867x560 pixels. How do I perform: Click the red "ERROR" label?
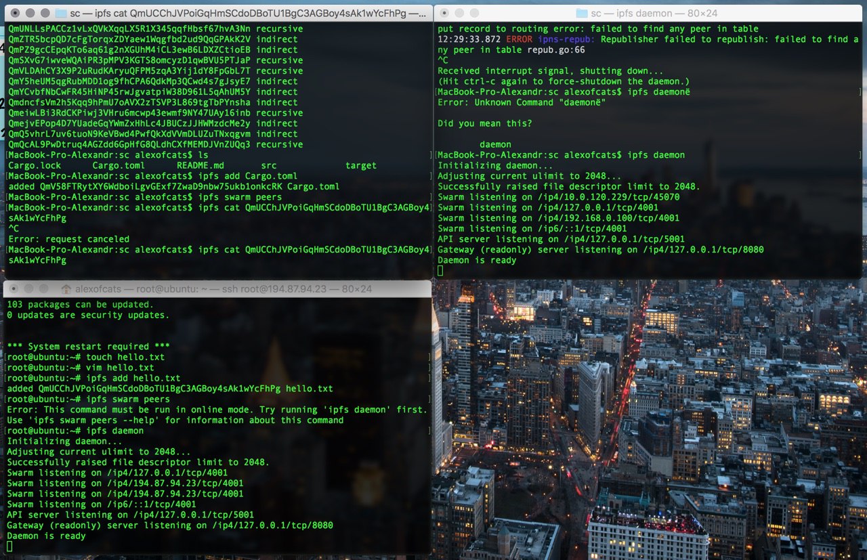point(519,39)
